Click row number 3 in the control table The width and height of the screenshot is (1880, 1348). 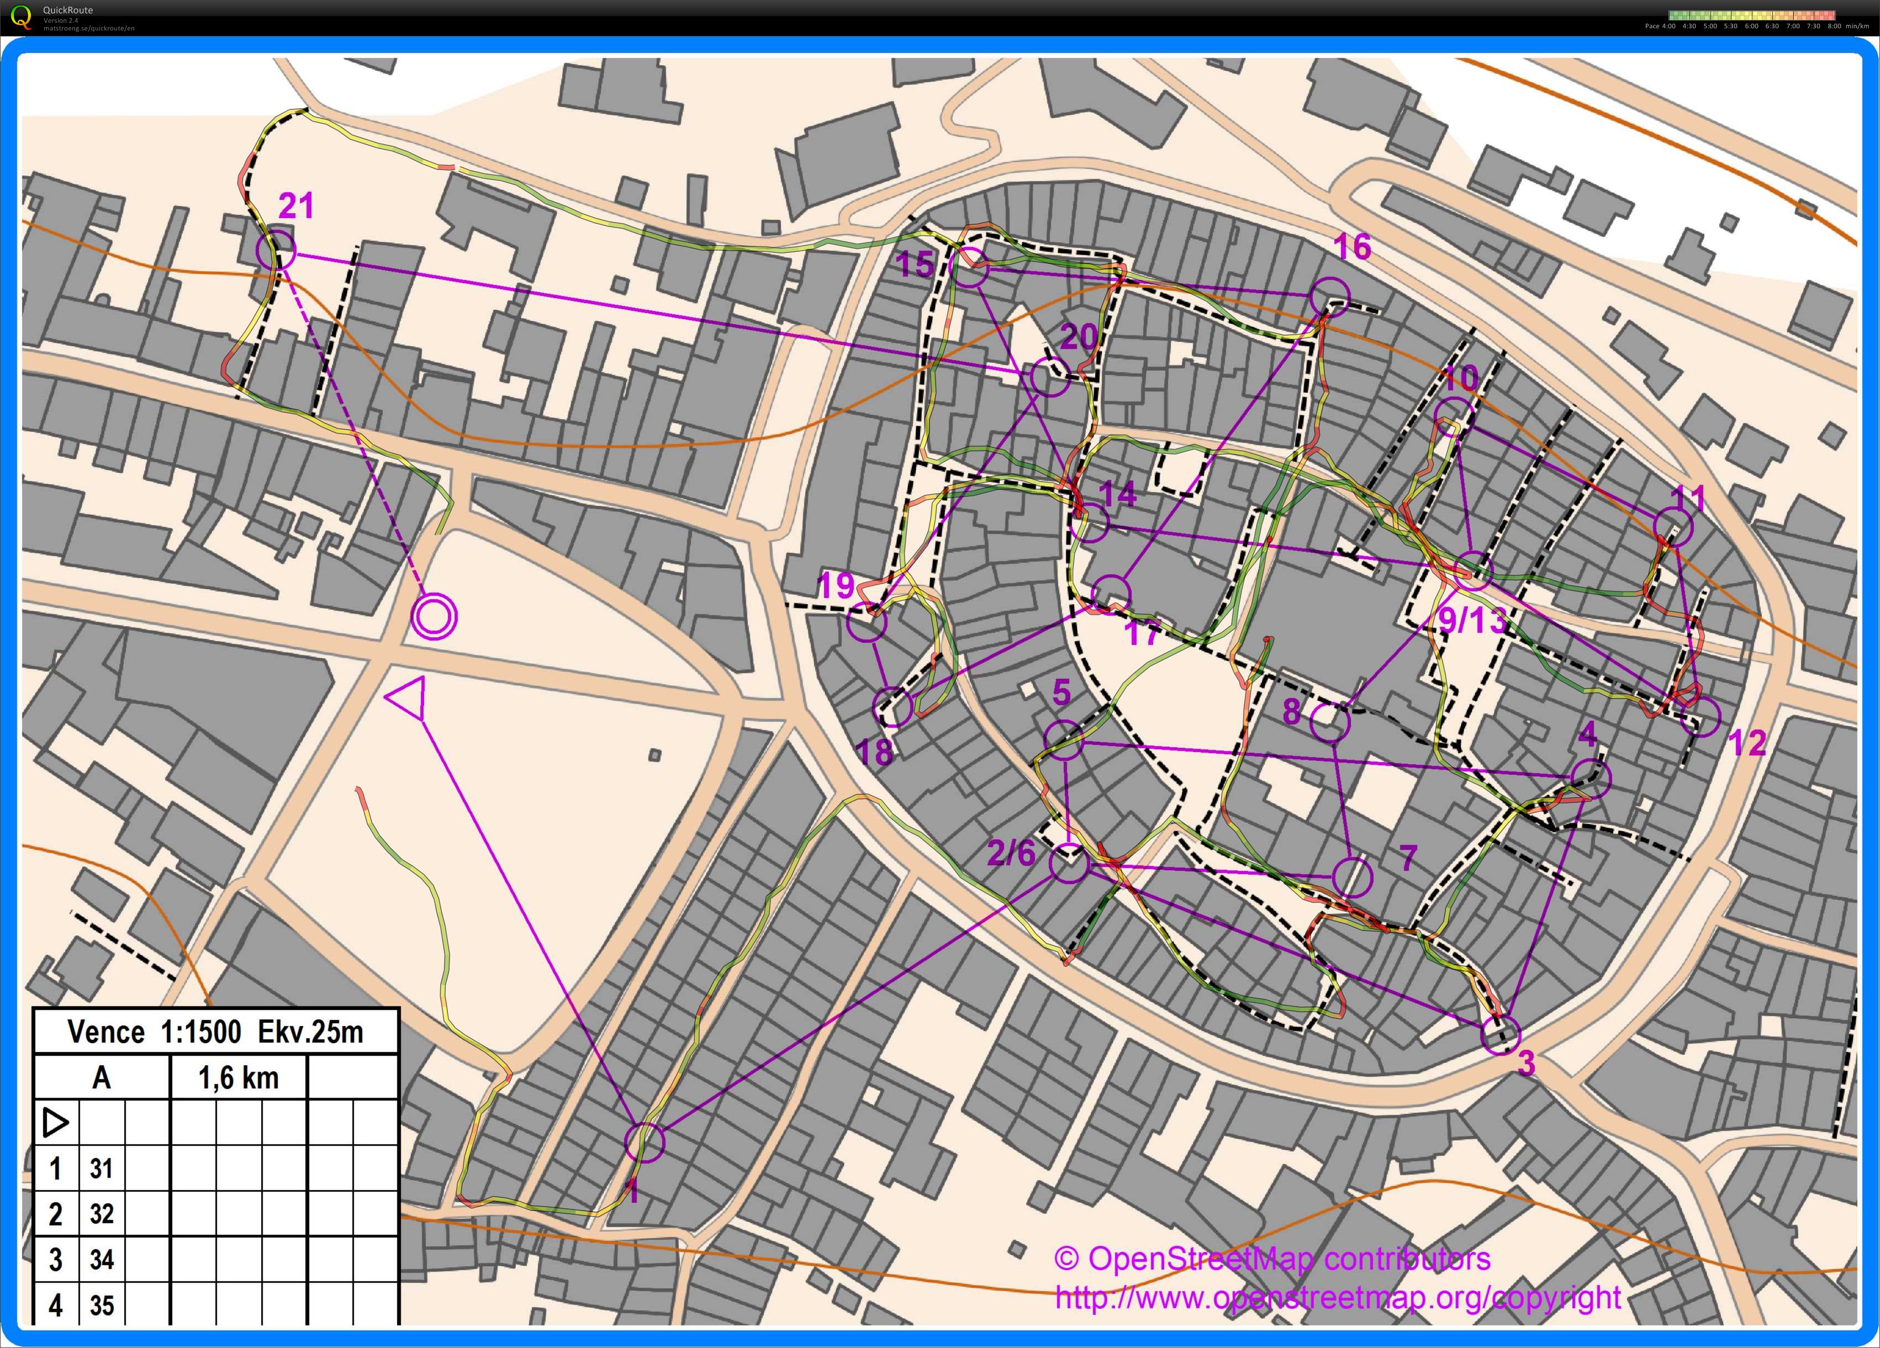pyautogui.click(x=56, y=1259)
